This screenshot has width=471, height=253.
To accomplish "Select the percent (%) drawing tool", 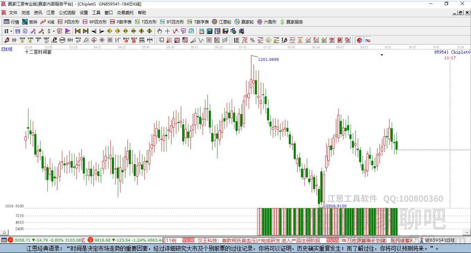I will [x=252, y=40].
